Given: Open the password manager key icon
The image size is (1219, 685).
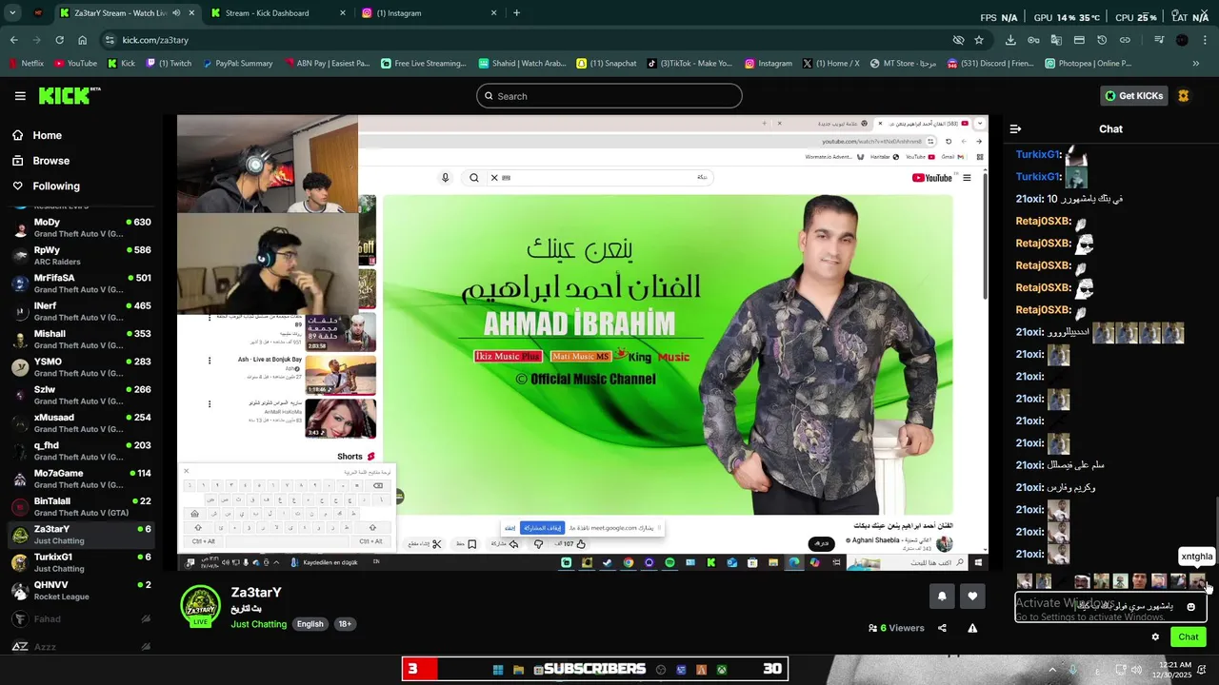Looking at the screenshot, I should [x=1033, y=40].
